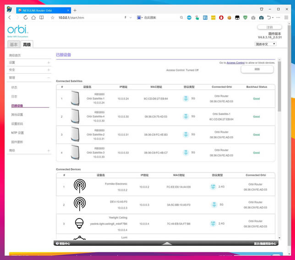The width and height of the screenshot is (295, 260).
Task: Click the 在此搜索 search field
Action: click(x=150, y=18)
